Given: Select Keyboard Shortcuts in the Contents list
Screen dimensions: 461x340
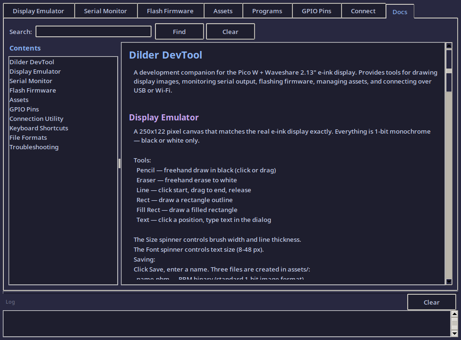Looking at the screenshot, I should coord(38,128).
